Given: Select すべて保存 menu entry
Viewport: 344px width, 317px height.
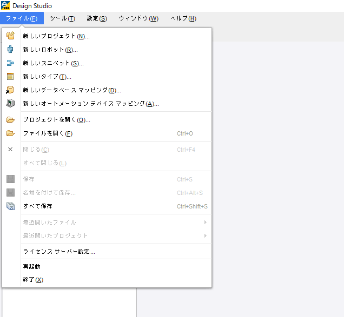Looking at the screenshot, I should (107, 206).
